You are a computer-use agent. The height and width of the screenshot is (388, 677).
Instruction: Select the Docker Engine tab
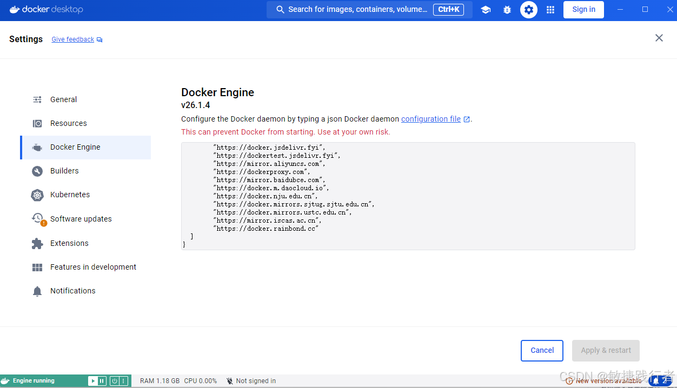coord(85,147)
